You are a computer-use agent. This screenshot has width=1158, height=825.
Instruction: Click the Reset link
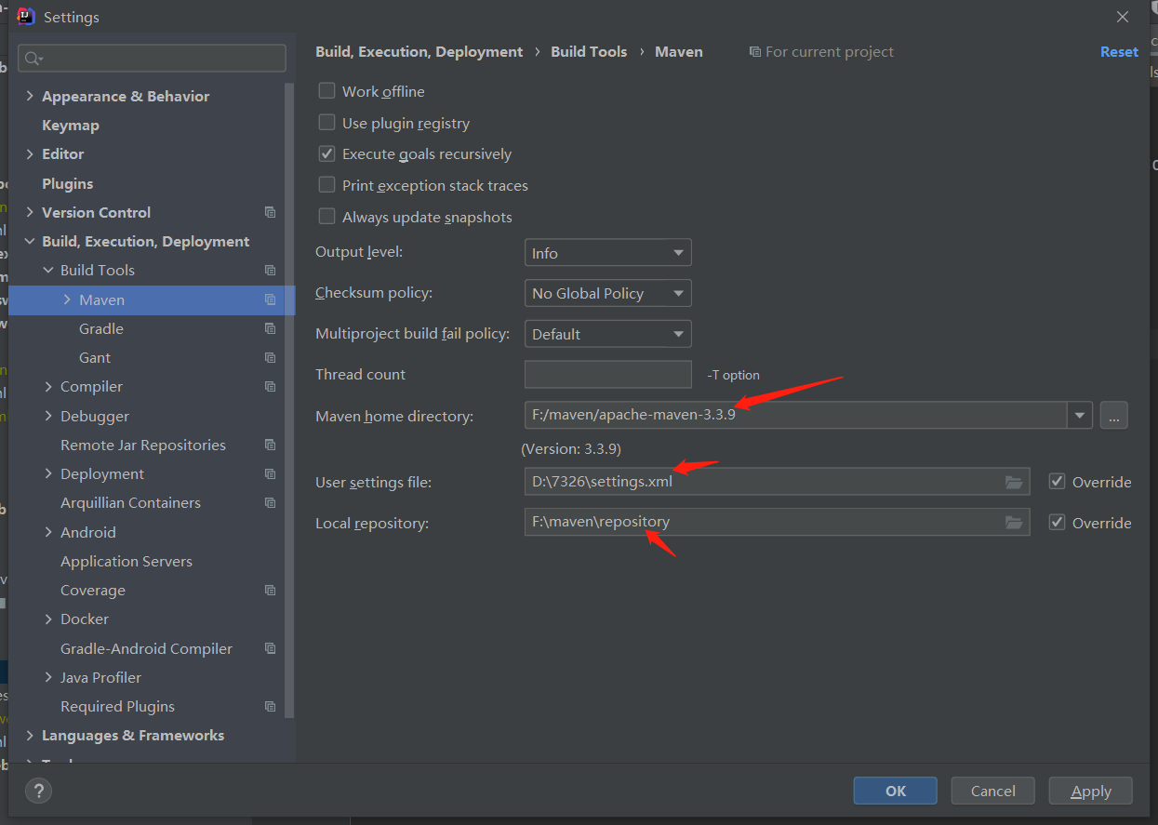coord(1119,51)
